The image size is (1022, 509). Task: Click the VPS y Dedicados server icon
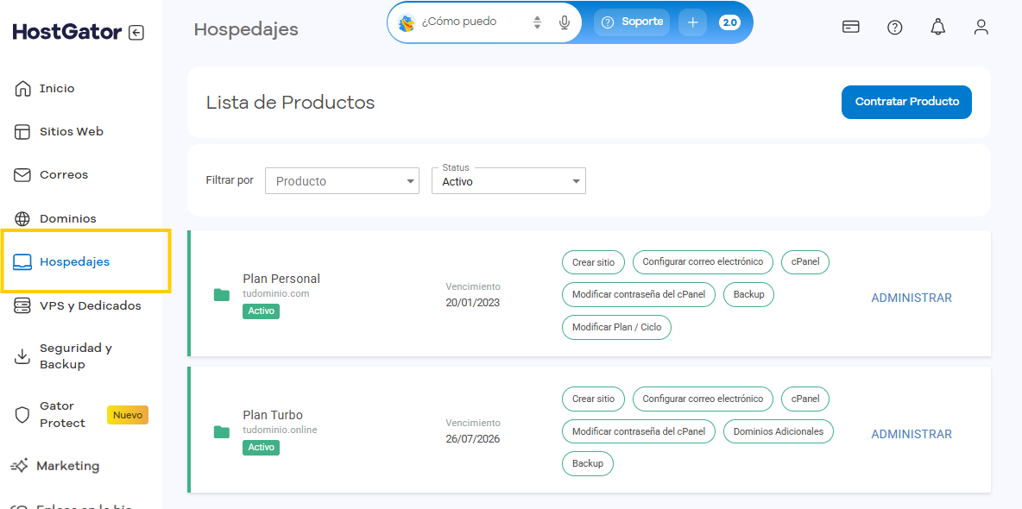tap(22, 305)
